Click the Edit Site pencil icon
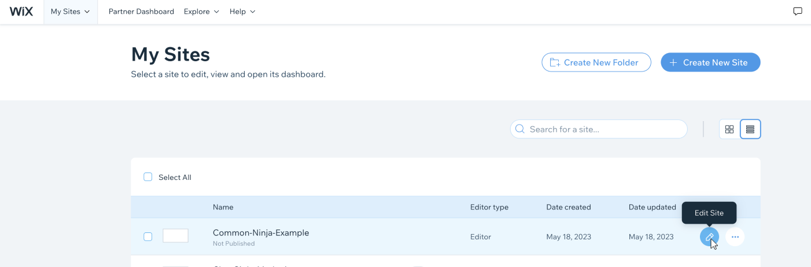Screen dimensions: 811x267 [709, 236]
